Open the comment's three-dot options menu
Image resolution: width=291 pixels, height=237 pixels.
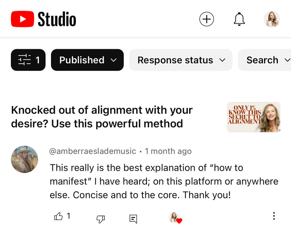tap(274, 216)
